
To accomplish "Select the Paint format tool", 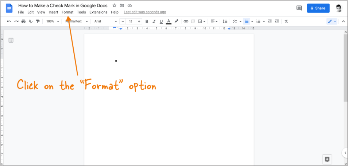I will click(38, 21).
